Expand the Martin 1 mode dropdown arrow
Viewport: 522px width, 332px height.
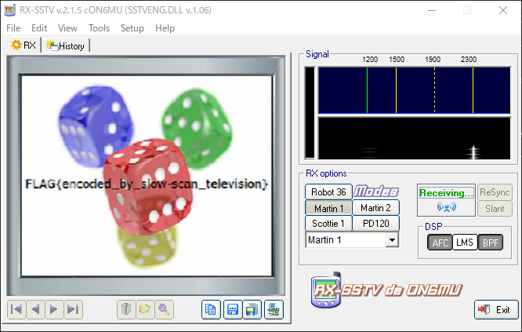pos(392,240)
